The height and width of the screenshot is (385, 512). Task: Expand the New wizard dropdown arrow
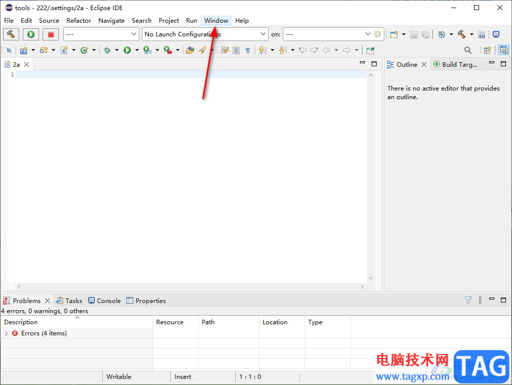pyautogui.click(x=404, y=34)
